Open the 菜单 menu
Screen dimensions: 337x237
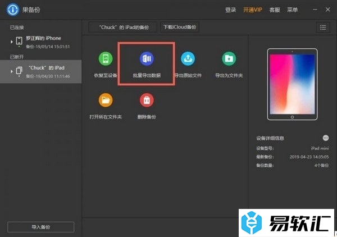tap(292, 10)
